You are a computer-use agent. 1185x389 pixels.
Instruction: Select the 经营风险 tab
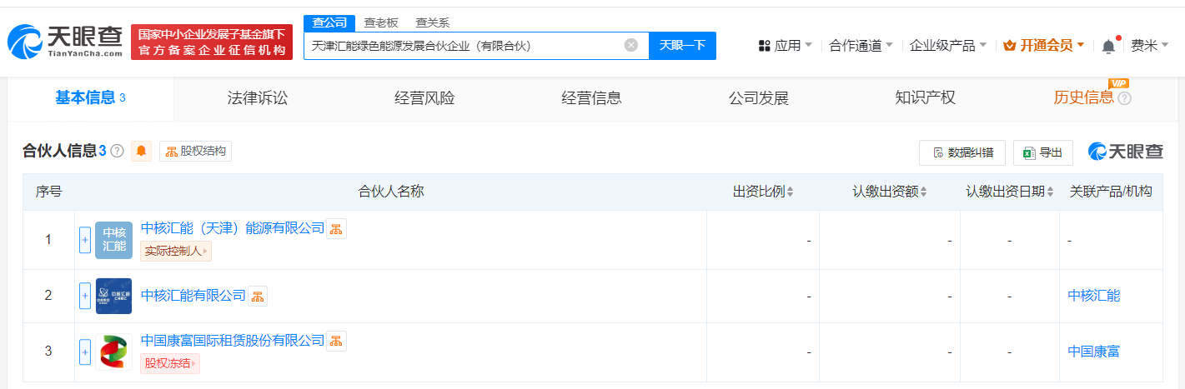424,98
